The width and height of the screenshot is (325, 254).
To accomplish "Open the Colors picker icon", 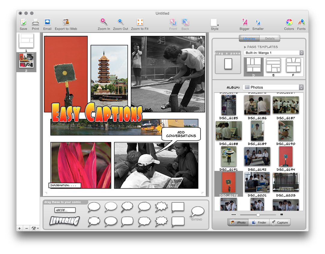I will click(289, 22).
